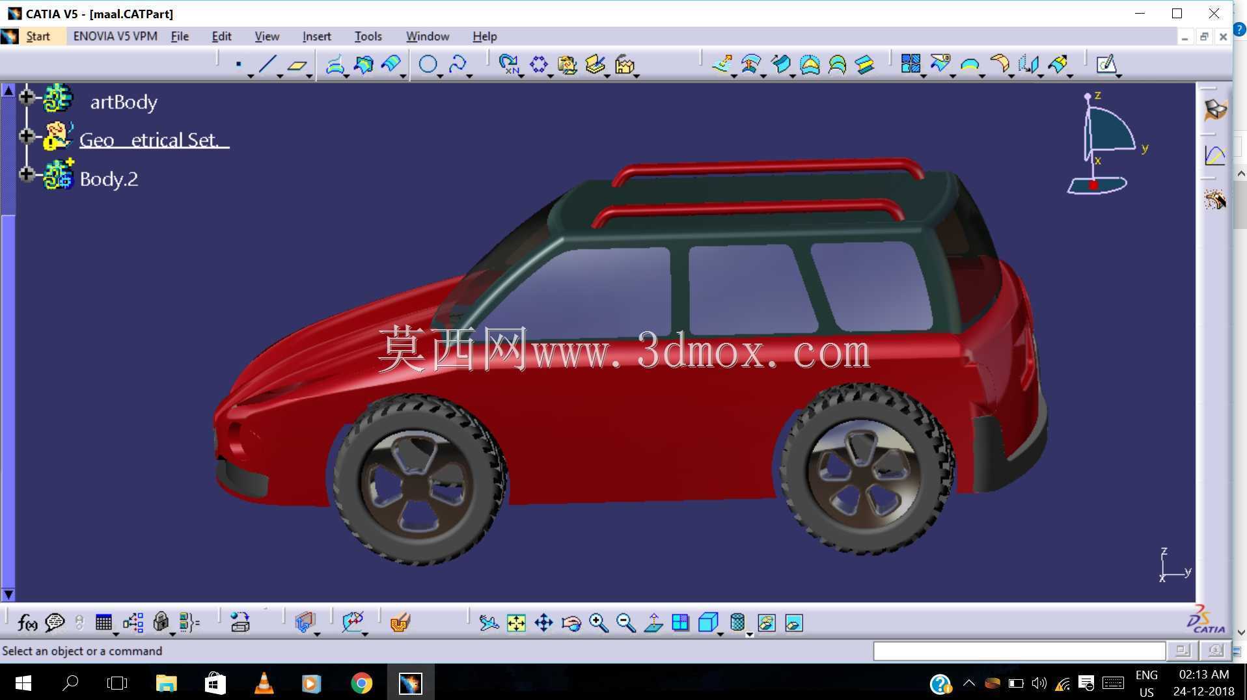
Task: Toggle Swap Visible Space icon
Action: (x=794, y=623)
